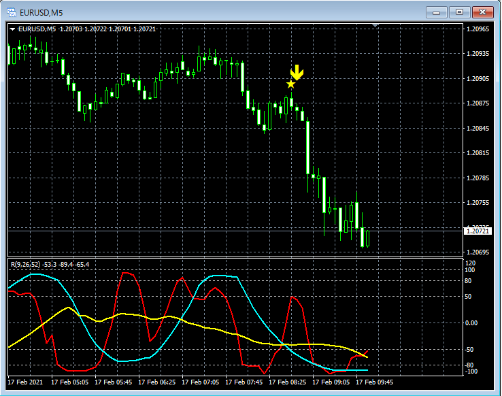502x396 pixels.
Task: Click the 1.20755 price scale label
Action: pos(478,202)
